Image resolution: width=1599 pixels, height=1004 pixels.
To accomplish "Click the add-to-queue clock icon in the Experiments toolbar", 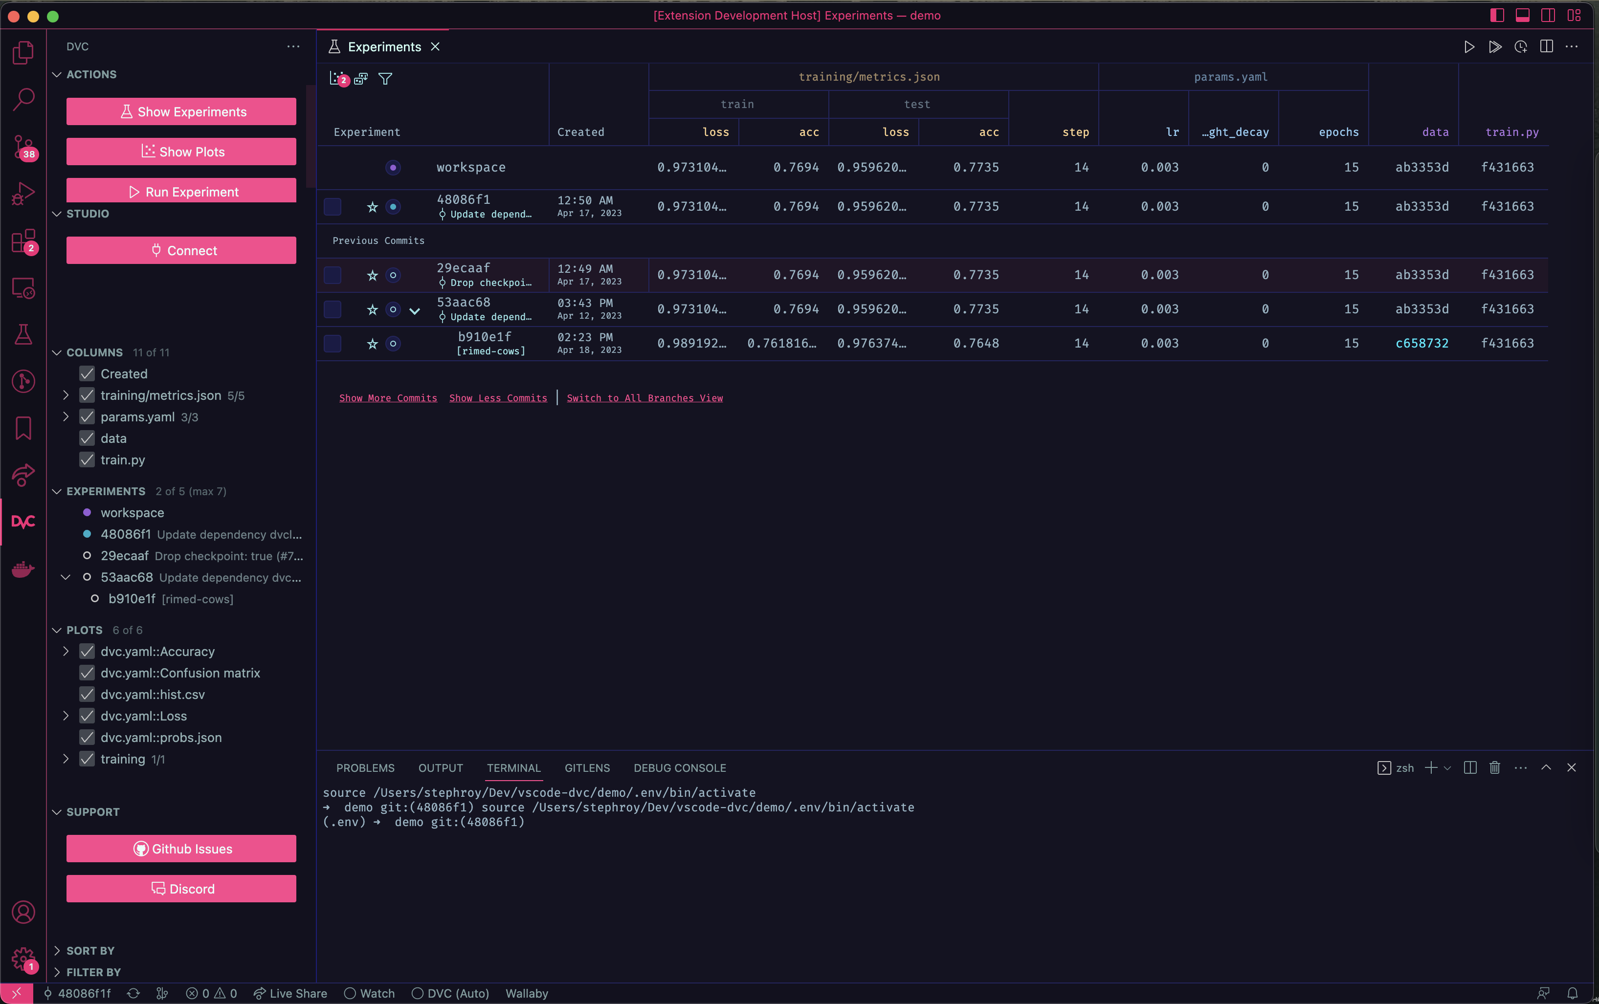I will (x=1521, y=47).
